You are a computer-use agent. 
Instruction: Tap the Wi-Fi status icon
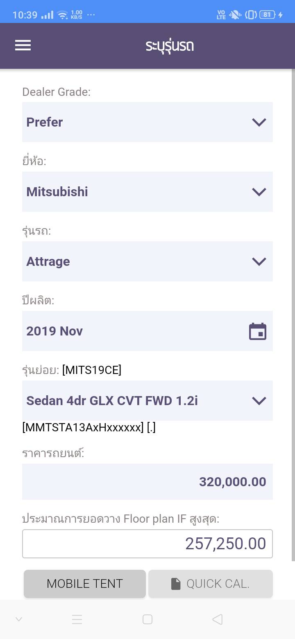[x=63, y=15]
